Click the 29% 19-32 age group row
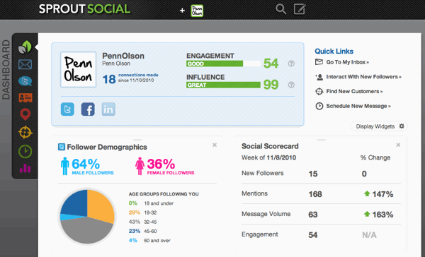425x257 pixels. pos(143,213)
